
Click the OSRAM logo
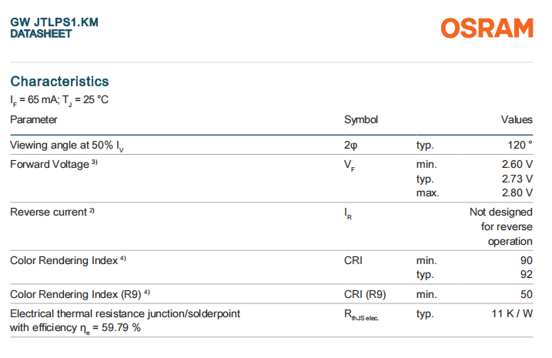[x=487, y=28]
